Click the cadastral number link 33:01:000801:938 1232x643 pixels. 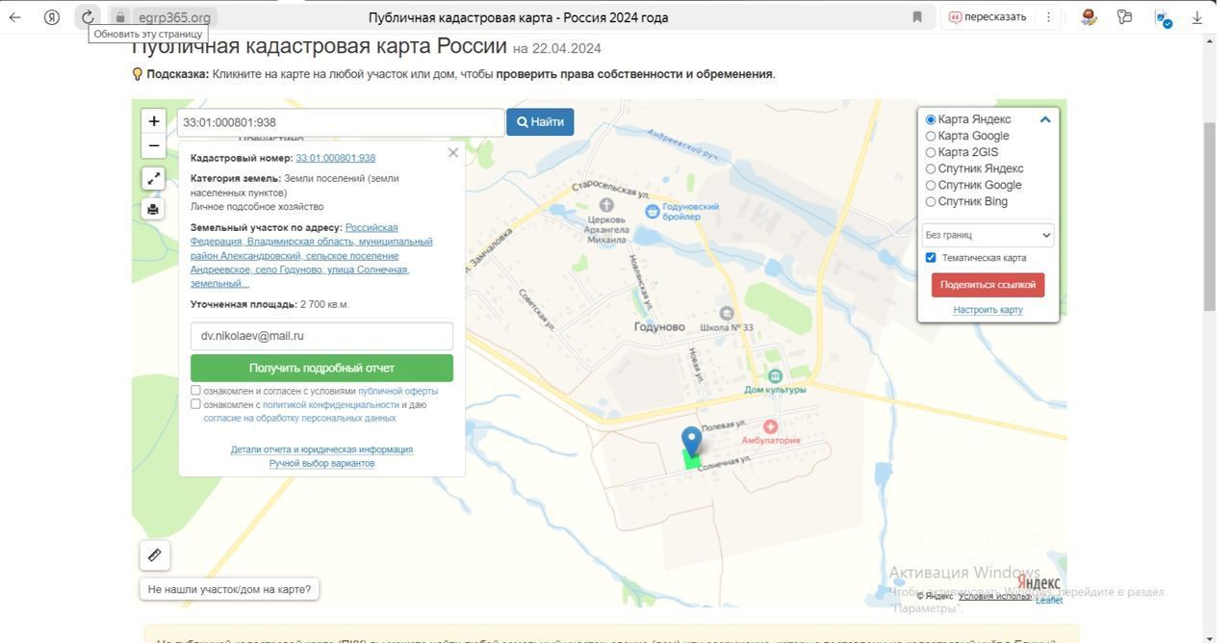[x=336, y=158]
